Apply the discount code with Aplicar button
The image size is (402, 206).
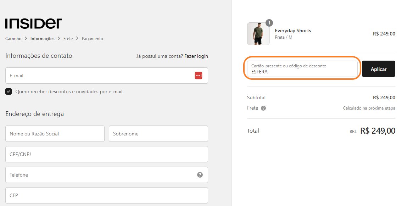(378, 69)
